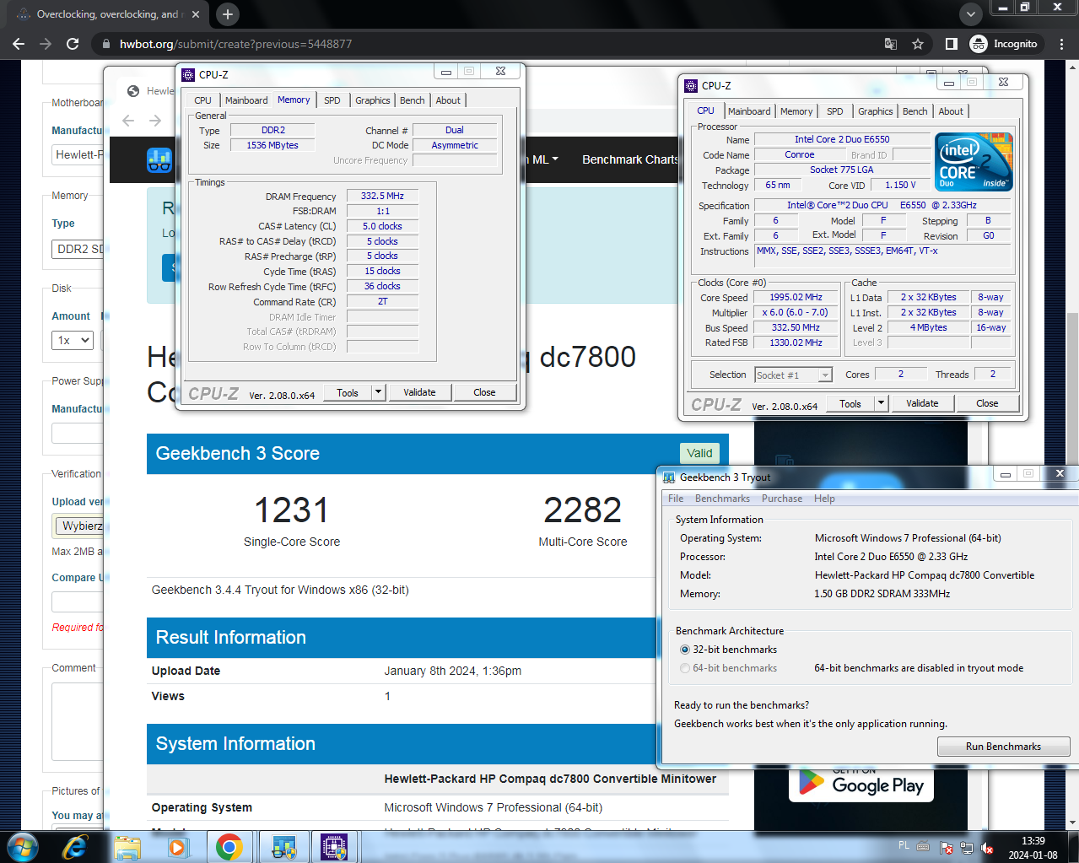Click the Geekbench logo in the page header
This screenshot has height=863, width=1079.
(x=159, y=159)
